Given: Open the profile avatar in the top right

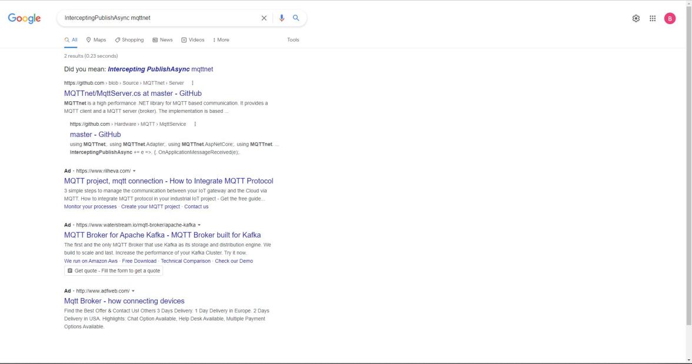Looking at the screenshot, I should [669, 18].
